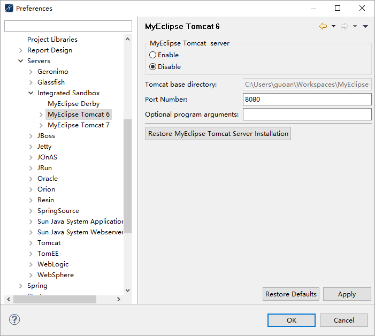This screenshot has width=375, height=336.
Task: Expand the JRun node
Action: pyautogui.click(x=30, y=168)
